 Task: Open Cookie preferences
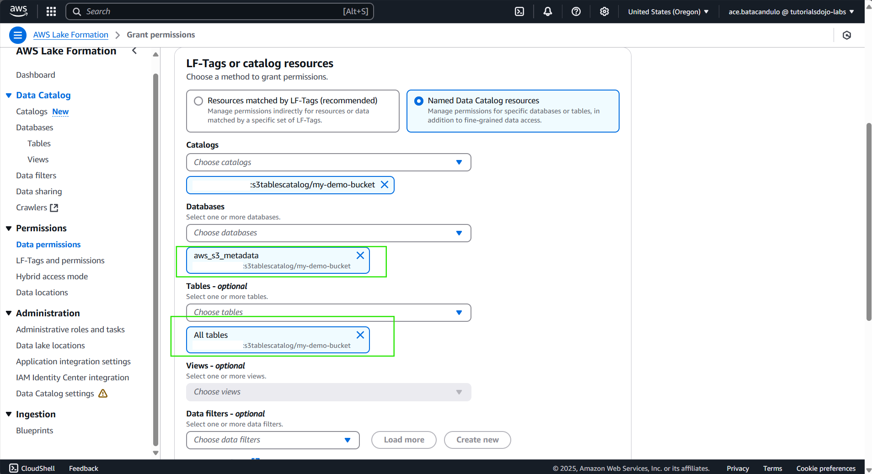tap(826, 468)
